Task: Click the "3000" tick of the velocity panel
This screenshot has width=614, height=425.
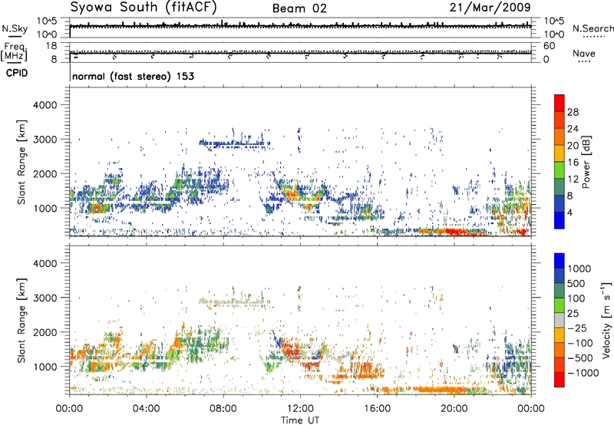Action: pyautogui.click(x=45, y=298)
